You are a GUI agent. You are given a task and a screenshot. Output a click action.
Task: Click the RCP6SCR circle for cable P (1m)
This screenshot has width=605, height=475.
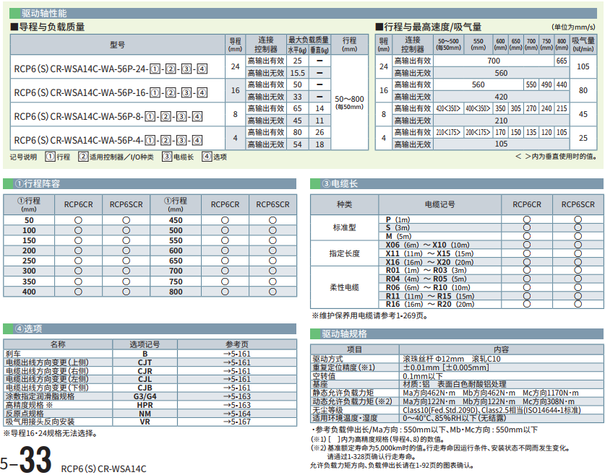click(578, 219)
